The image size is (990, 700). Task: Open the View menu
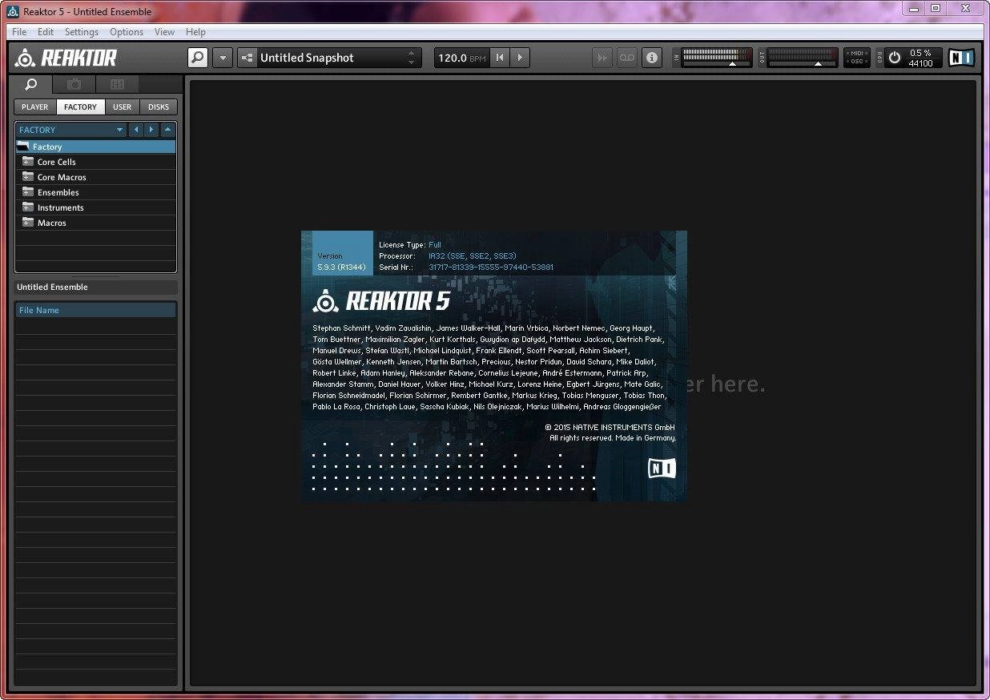point(164,32)
